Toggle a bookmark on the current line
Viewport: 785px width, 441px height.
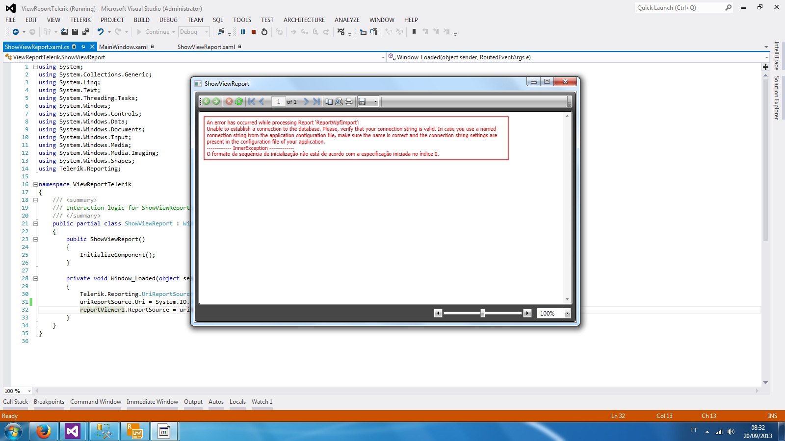coord(414,32)
